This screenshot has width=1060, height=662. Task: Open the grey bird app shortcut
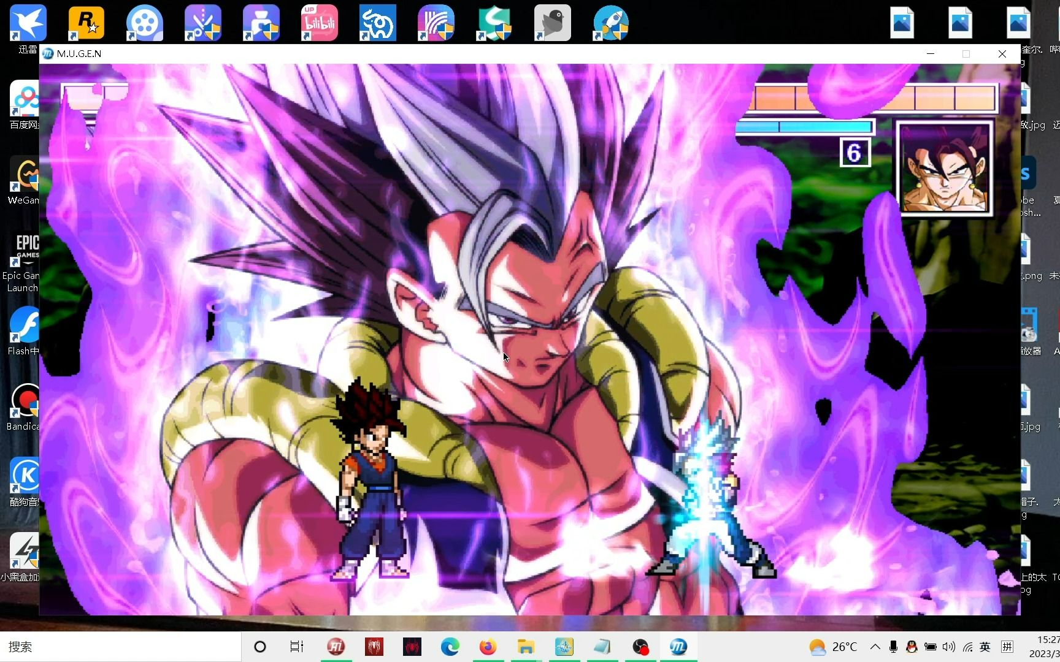tap(553, 23)
